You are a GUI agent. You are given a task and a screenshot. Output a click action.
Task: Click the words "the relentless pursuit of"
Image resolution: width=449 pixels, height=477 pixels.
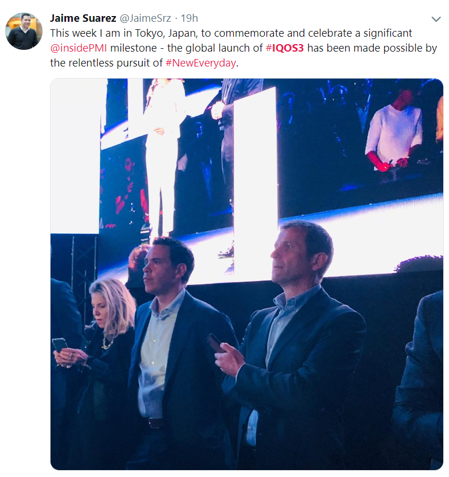coord(106,63)
